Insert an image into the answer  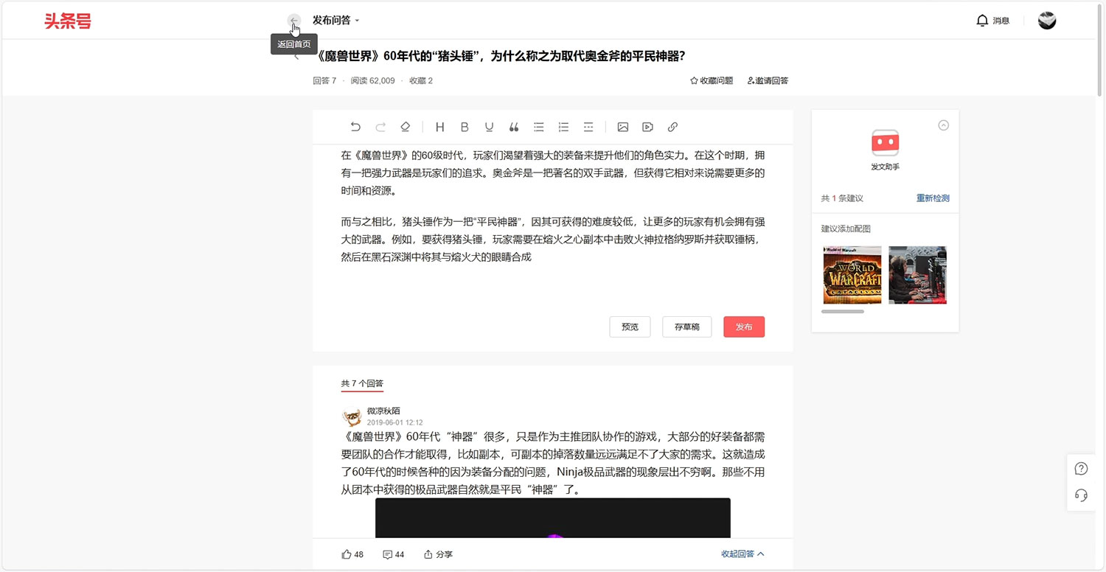click(x=623, y=127)
